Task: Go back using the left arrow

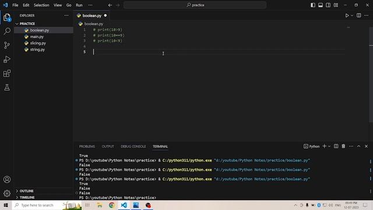Action: coord(110,5)
